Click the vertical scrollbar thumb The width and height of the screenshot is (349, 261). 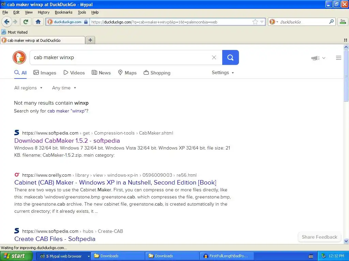(346, 75)
